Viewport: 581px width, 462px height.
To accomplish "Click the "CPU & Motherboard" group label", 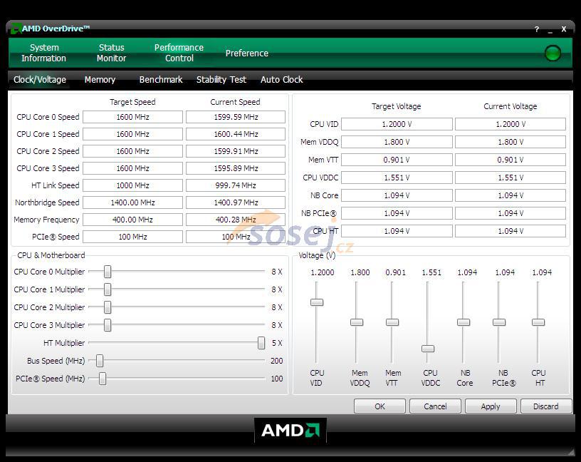I will click(51, 255).
